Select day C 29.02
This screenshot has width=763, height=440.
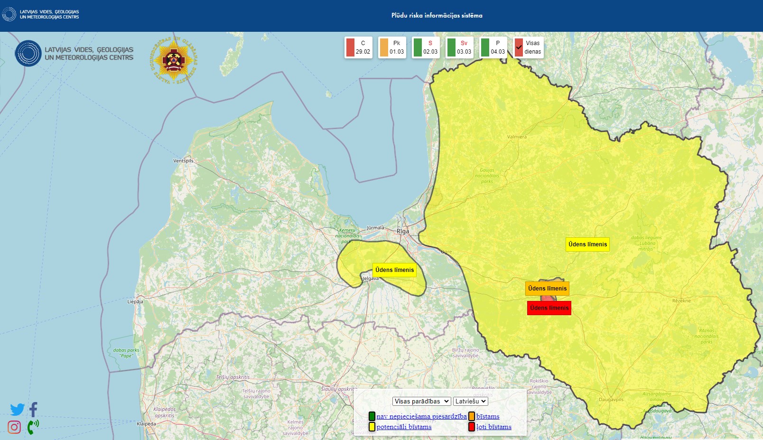(358, 47)
